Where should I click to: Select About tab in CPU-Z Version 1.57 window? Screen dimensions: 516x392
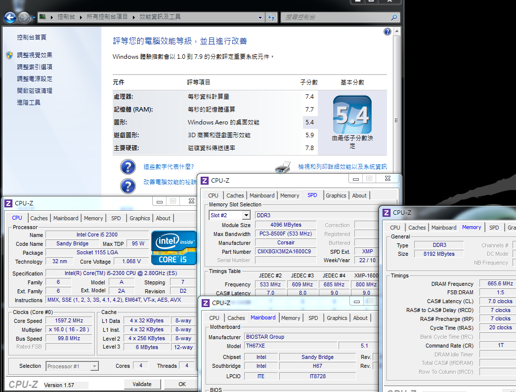coord(163,218)
